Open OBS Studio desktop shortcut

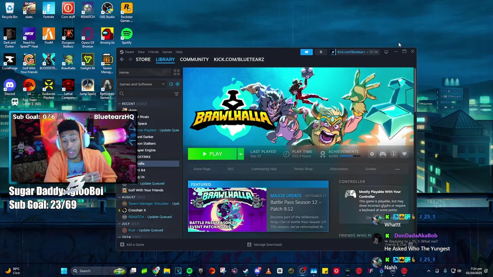point(107,10)
